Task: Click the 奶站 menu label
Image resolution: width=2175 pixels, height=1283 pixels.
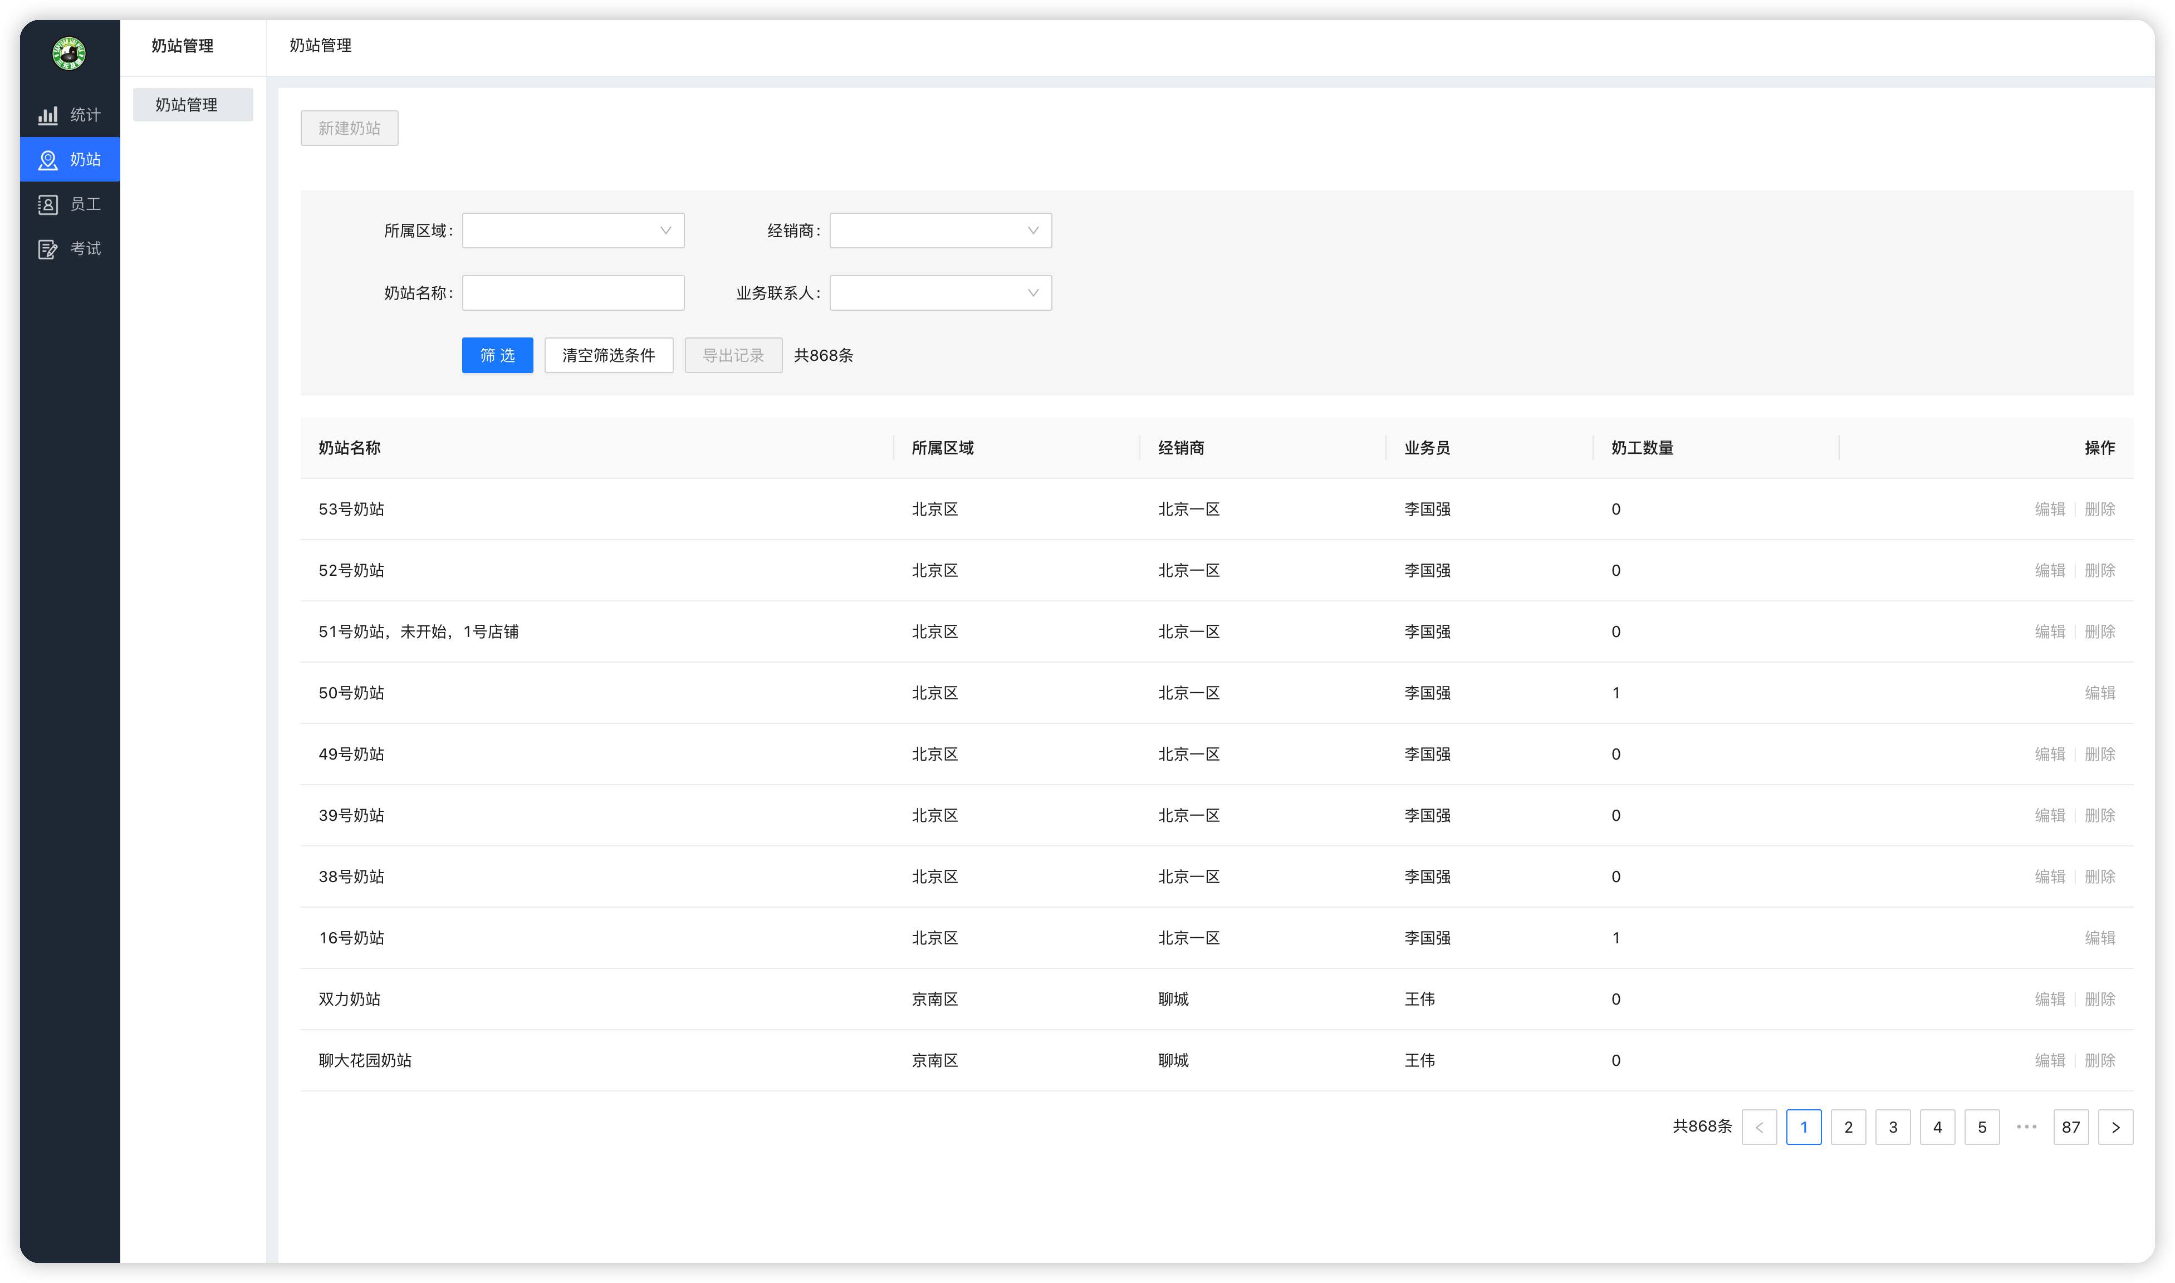Action: point(86,160)
